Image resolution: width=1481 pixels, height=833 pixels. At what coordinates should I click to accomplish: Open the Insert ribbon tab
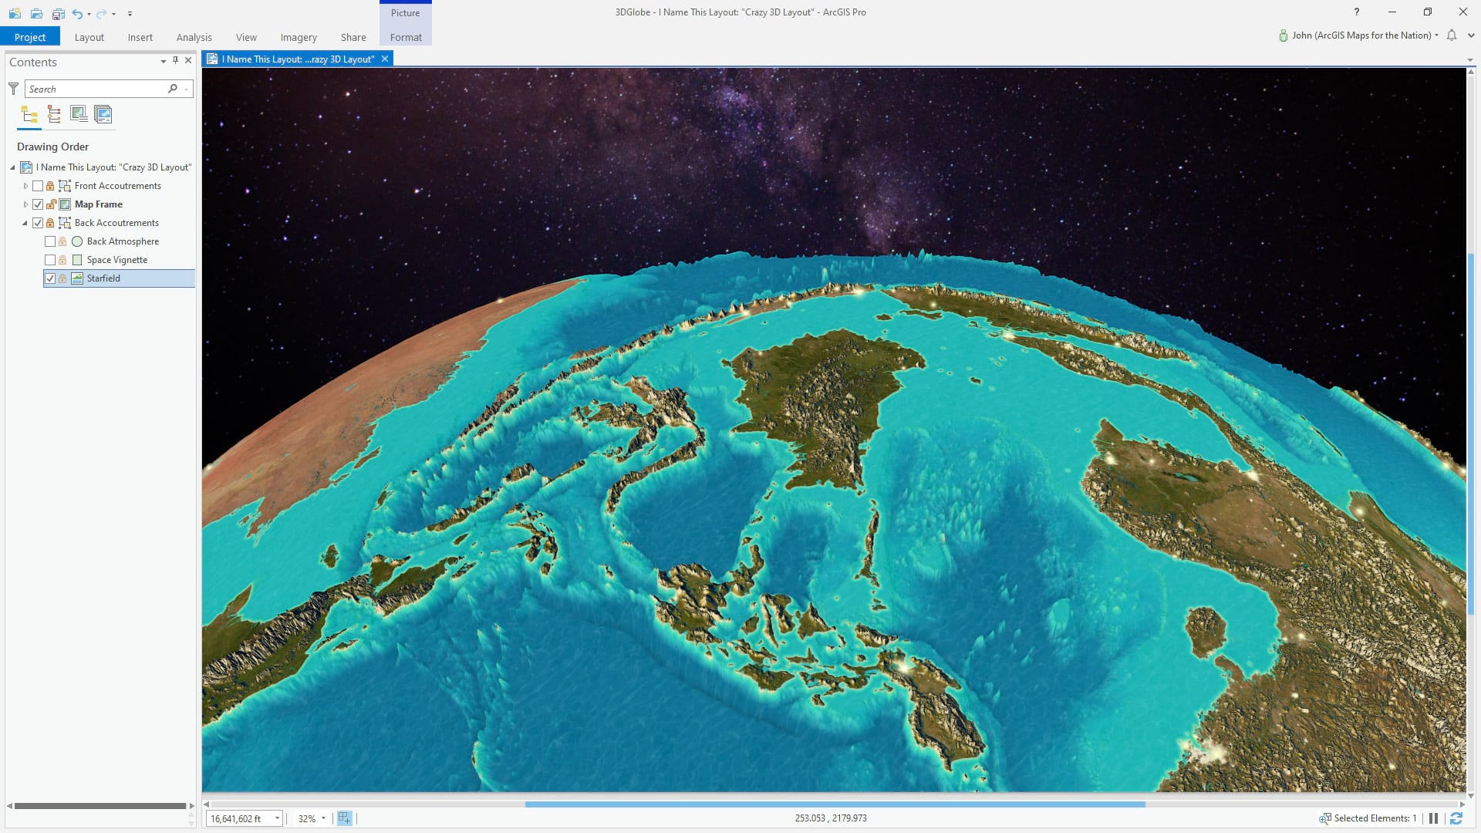point(140,37)
